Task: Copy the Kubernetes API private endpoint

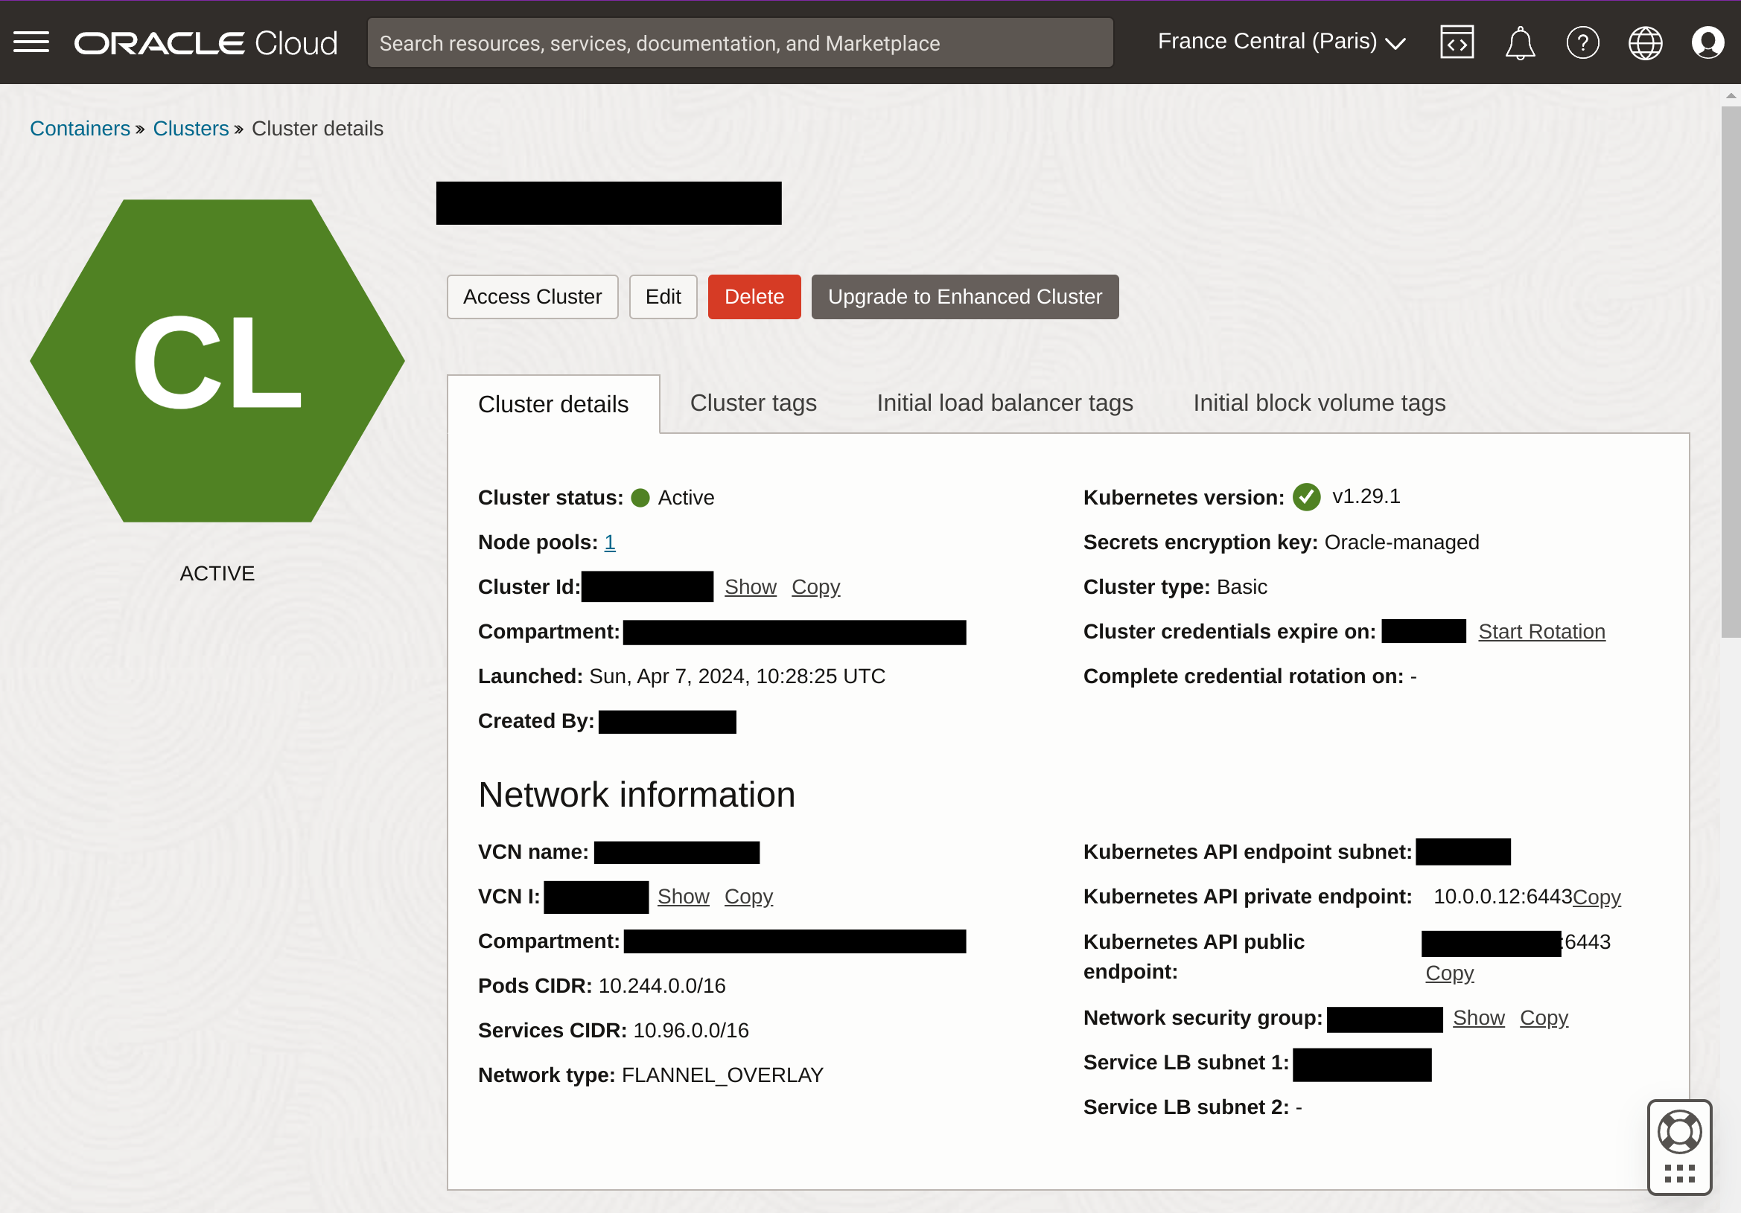Action: tap(1597, 896)
